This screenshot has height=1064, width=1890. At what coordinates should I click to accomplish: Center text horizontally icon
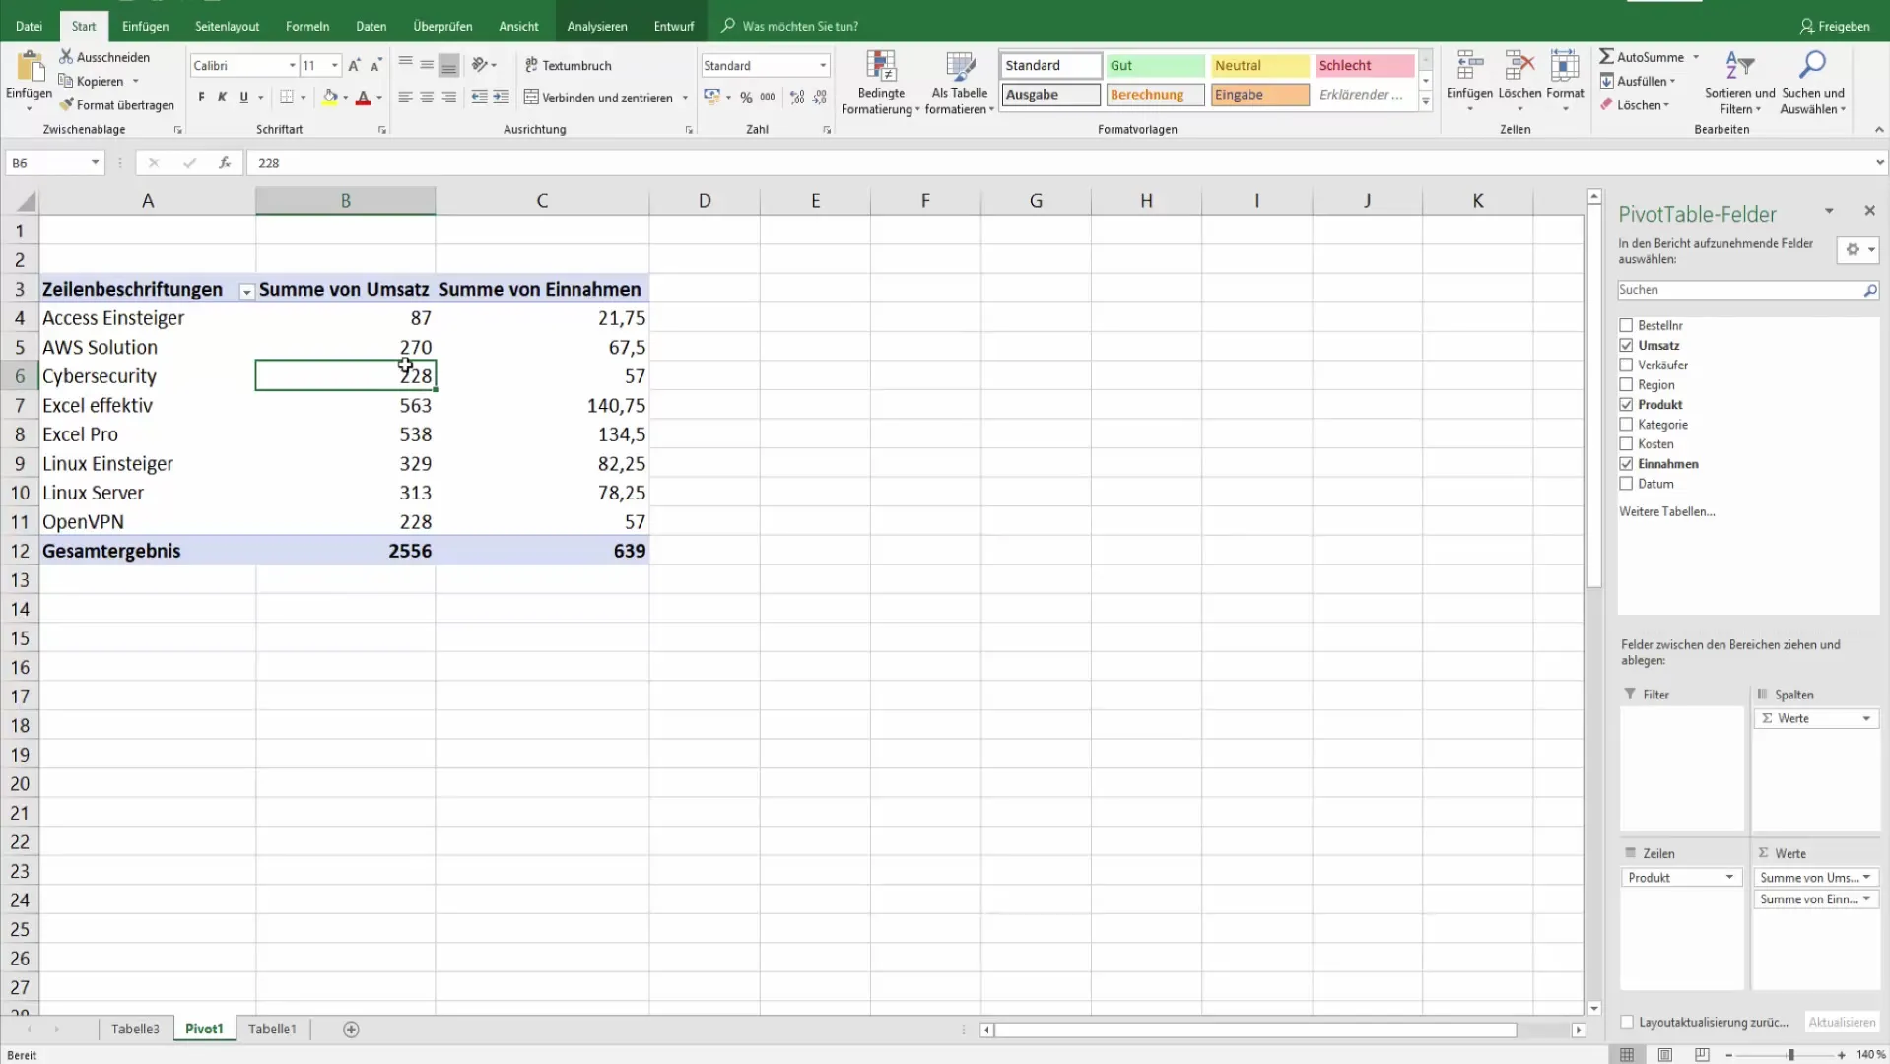pyautogui.click(x=427, y=98)
